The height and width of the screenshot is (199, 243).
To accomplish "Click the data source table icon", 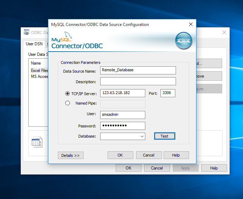I will point(37,142).
